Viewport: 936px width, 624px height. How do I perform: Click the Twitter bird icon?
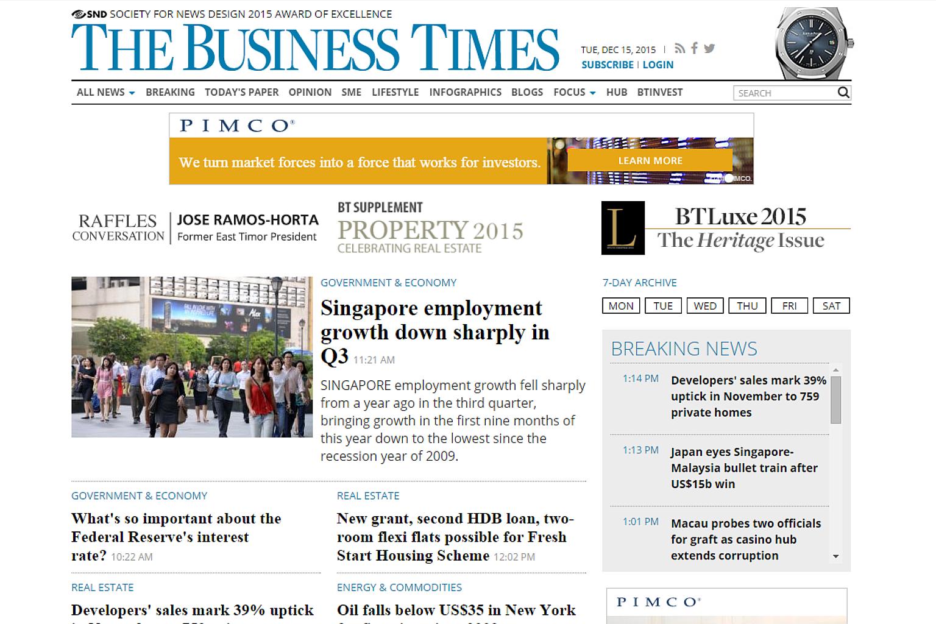709,49
